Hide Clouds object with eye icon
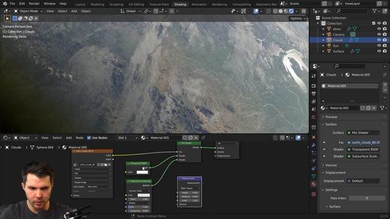This screenshot has height=219, width=390. point(379,40)
